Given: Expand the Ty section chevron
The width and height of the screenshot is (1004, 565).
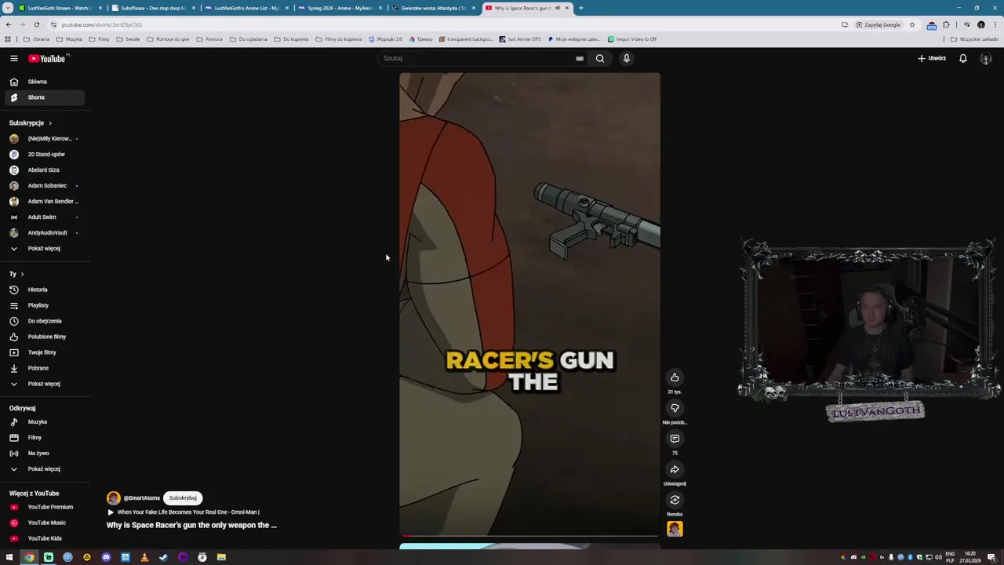Looking at the screenshot, I should coord(22,274).
